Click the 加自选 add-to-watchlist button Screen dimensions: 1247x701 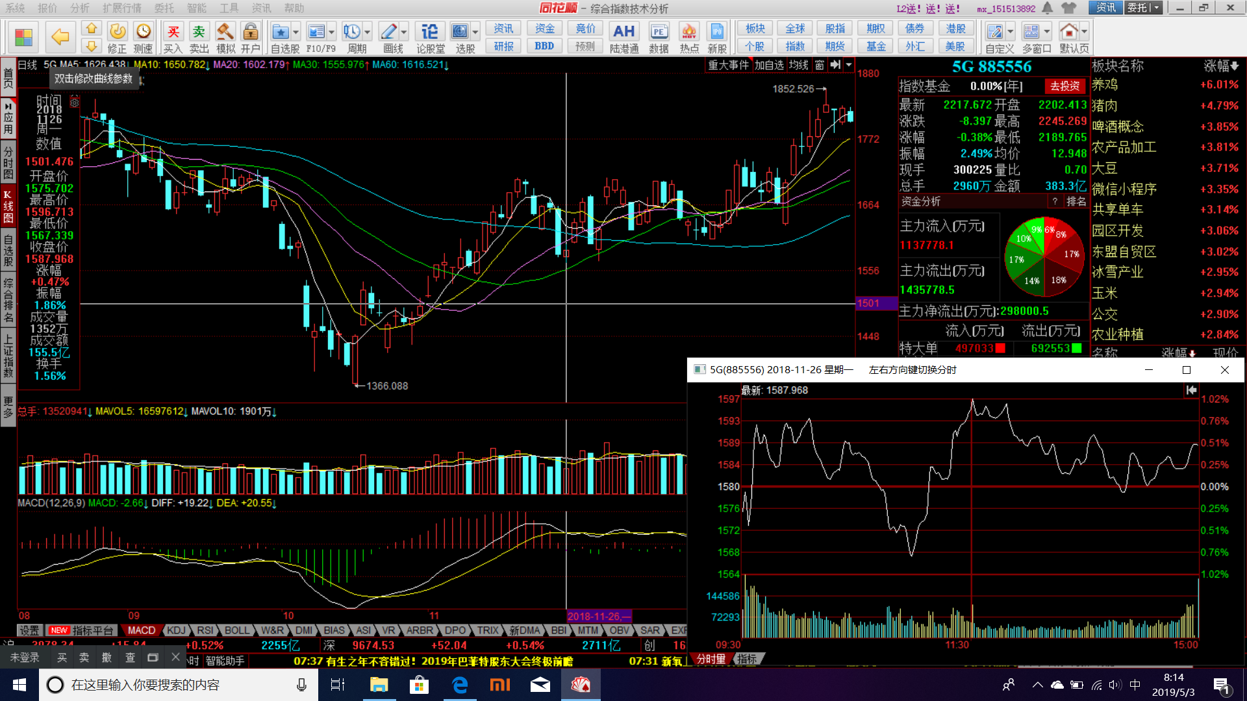[769, 65]
